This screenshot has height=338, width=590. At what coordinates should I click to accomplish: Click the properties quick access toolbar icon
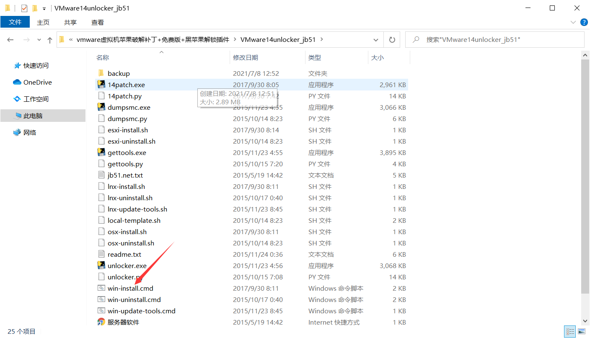[x=24, y=8]
